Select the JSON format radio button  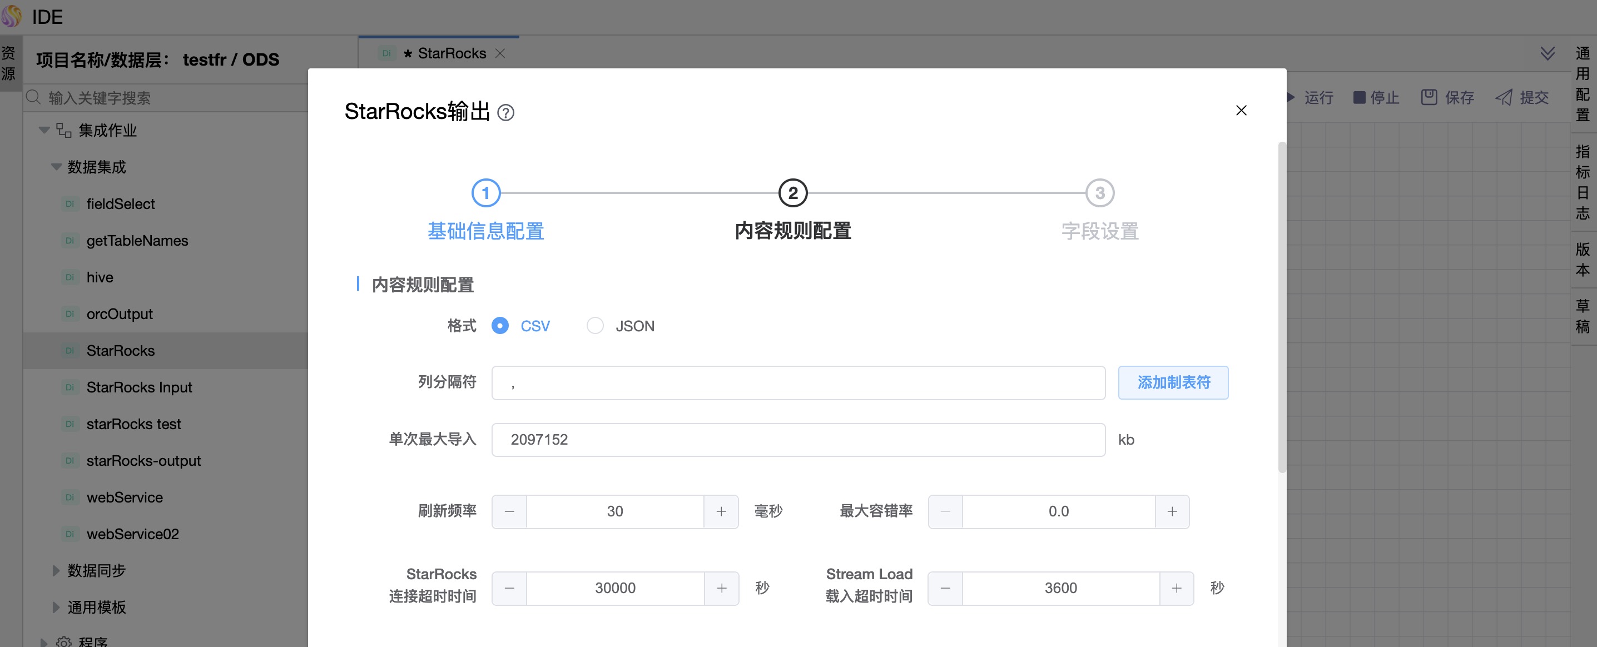[x=594, y=325]
